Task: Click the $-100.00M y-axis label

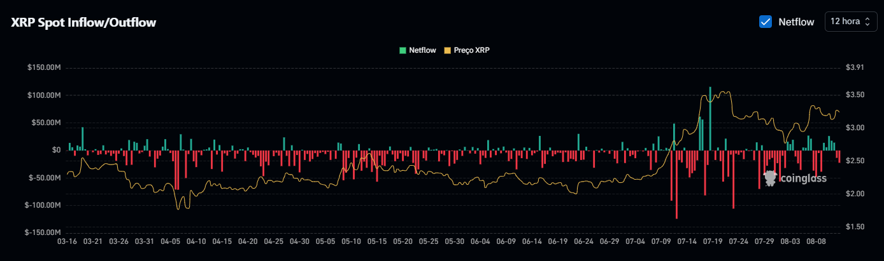Action: (x=44, y=205)
